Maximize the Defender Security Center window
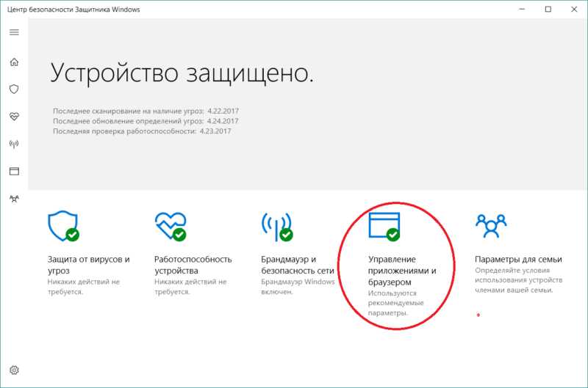The width and height of the screenshot is (588, 388). (548, 9)
